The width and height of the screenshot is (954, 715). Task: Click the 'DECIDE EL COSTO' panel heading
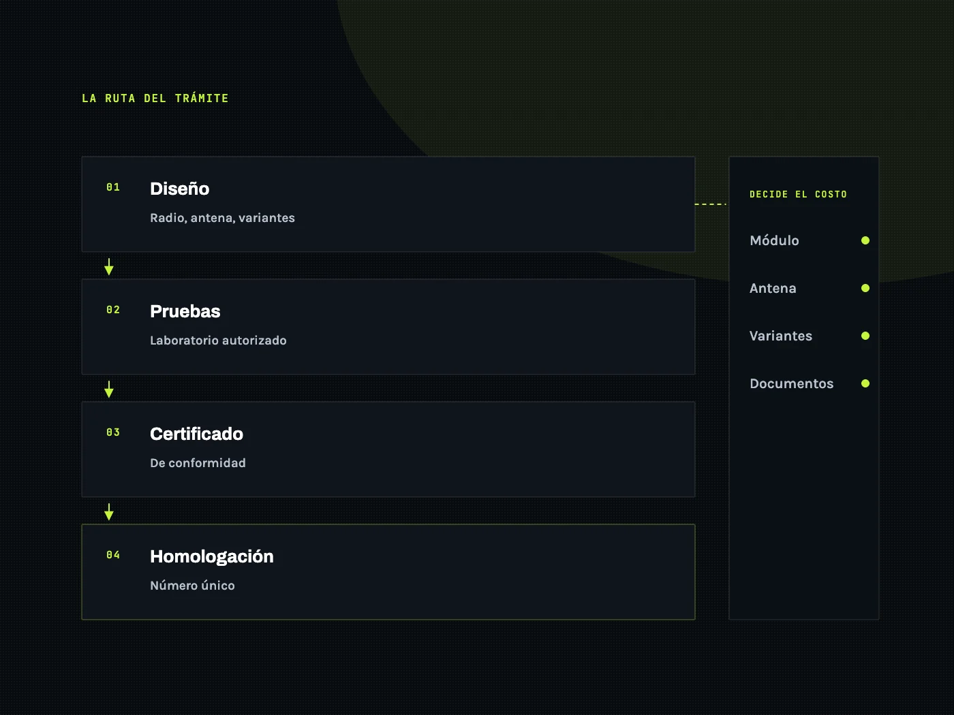798,194
